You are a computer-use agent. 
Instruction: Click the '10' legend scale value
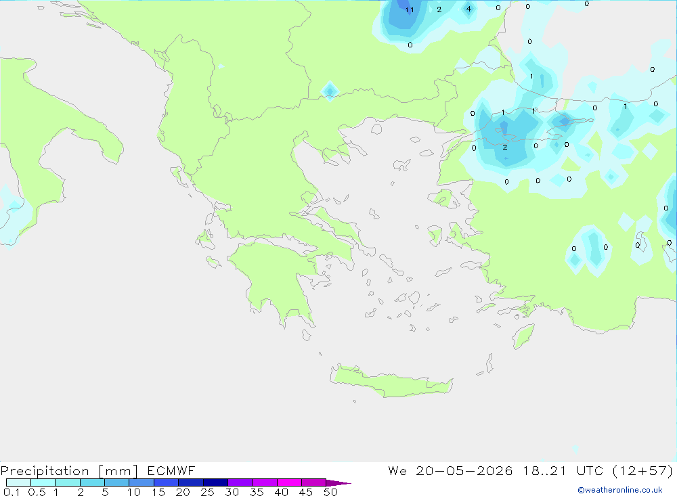coord(134,492)
